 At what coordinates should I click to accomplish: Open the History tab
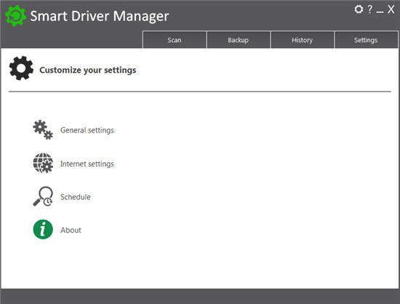coord(303,40)
